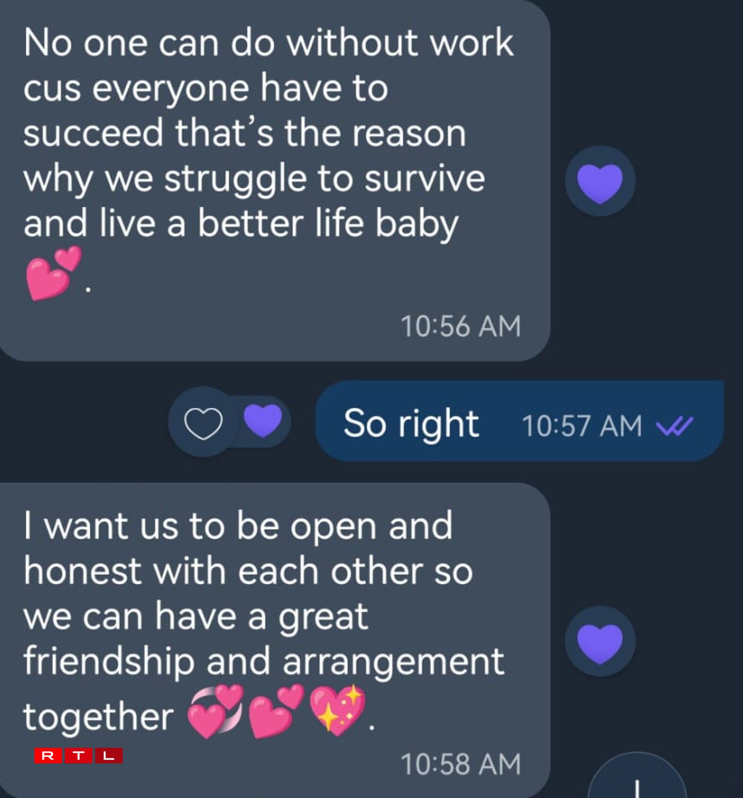Tap purple heart beside the friendship arrangement message
The width and height of the screenshot is (743, 798).
[600, 642]
